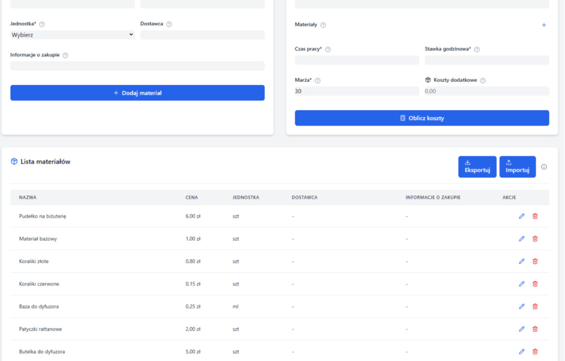The width and height of the screenshot is (565, 361).
Task: Remove Koraliki czerwone with trash icon
Action: pyautogui.click(x=535, y=284)
